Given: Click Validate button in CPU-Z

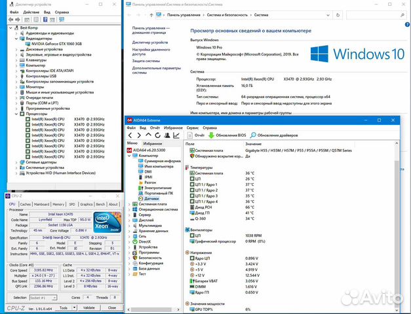Looking at the screenshot, I should pos(89,307).
